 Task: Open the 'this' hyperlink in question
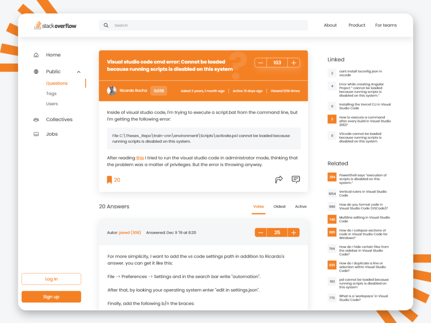[140, 158]
